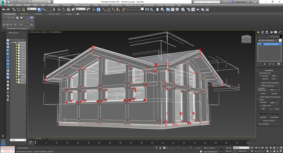Viewport: 283px width, 153px height.
Task: Open the Liste des modificateurs dropdown
Action: 270,40
